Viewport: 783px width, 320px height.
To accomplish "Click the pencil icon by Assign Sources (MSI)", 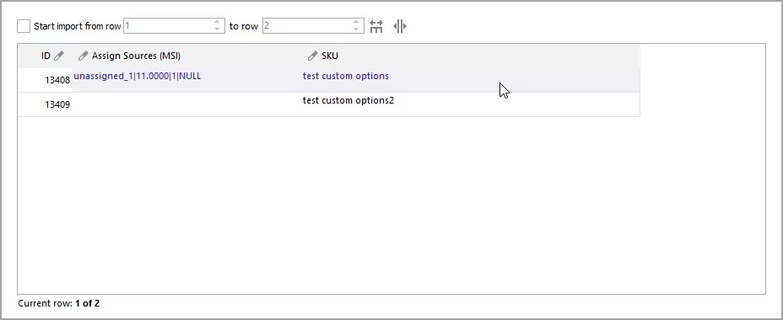I will (x=83, y=56).
